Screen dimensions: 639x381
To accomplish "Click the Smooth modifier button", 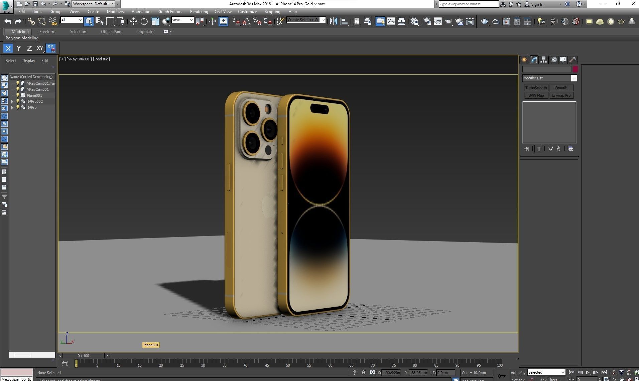I will click(x=561, y=88).
